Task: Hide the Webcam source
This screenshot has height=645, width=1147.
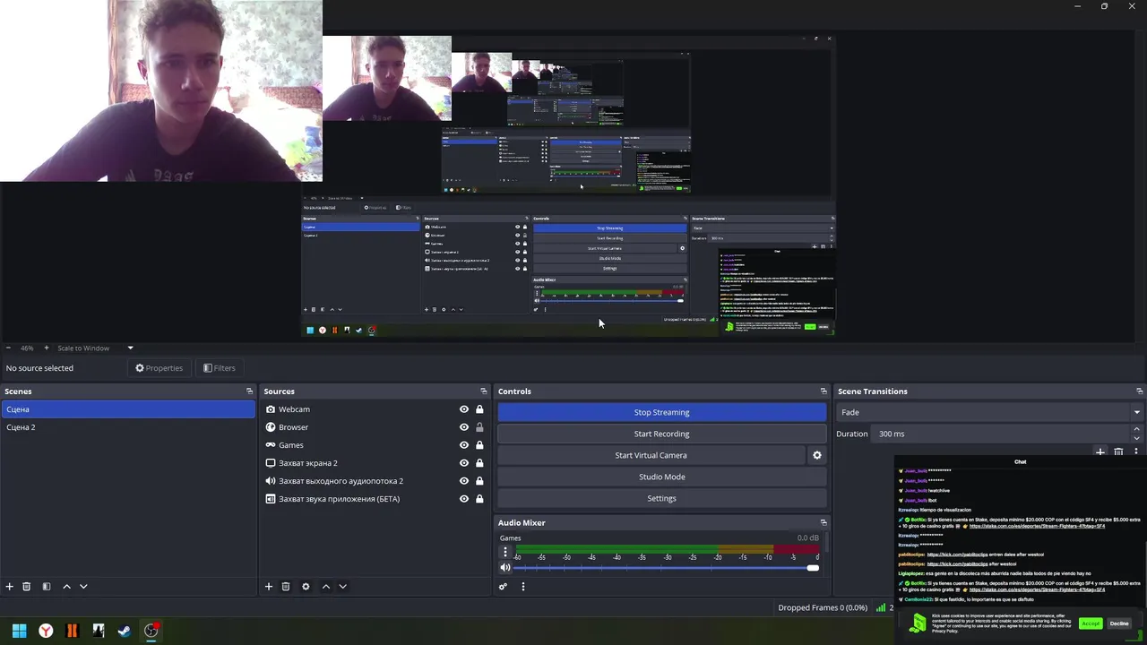Action: tap(464, 409)
